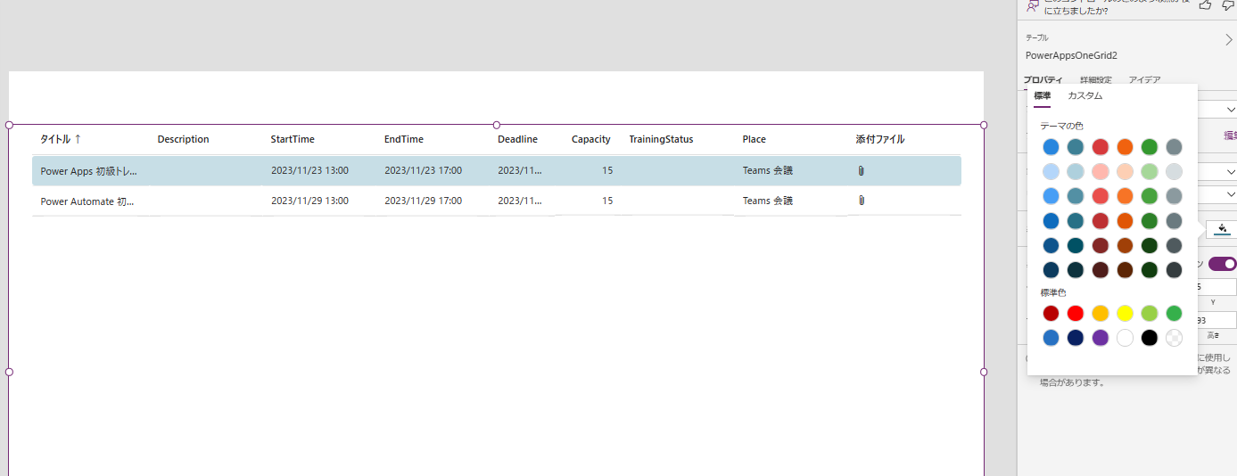The image size is (1237, 476).
Task: Pick the white standard color swatch
Action: click(x=1125, y=338)
